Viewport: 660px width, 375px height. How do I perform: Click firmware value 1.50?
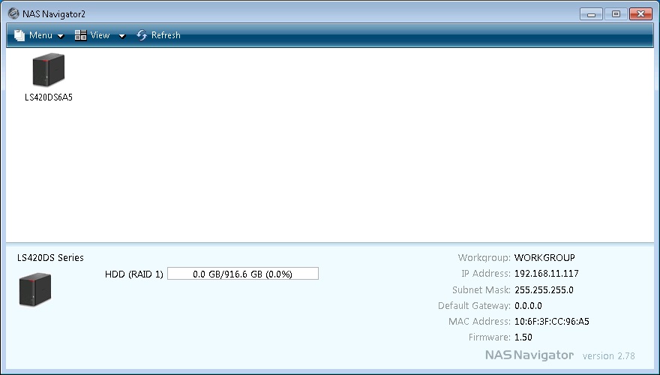coord(523,337)
